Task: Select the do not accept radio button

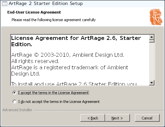Action: click(x=15, y=102)
